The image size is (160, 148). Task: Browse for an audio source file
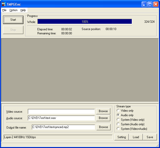click(x=103, y=118)
